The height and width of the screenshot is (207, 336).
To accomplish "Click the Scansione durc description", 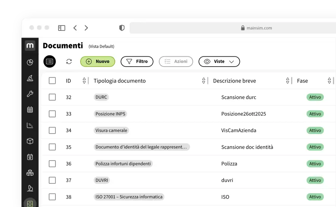I will tap(239, 97).
